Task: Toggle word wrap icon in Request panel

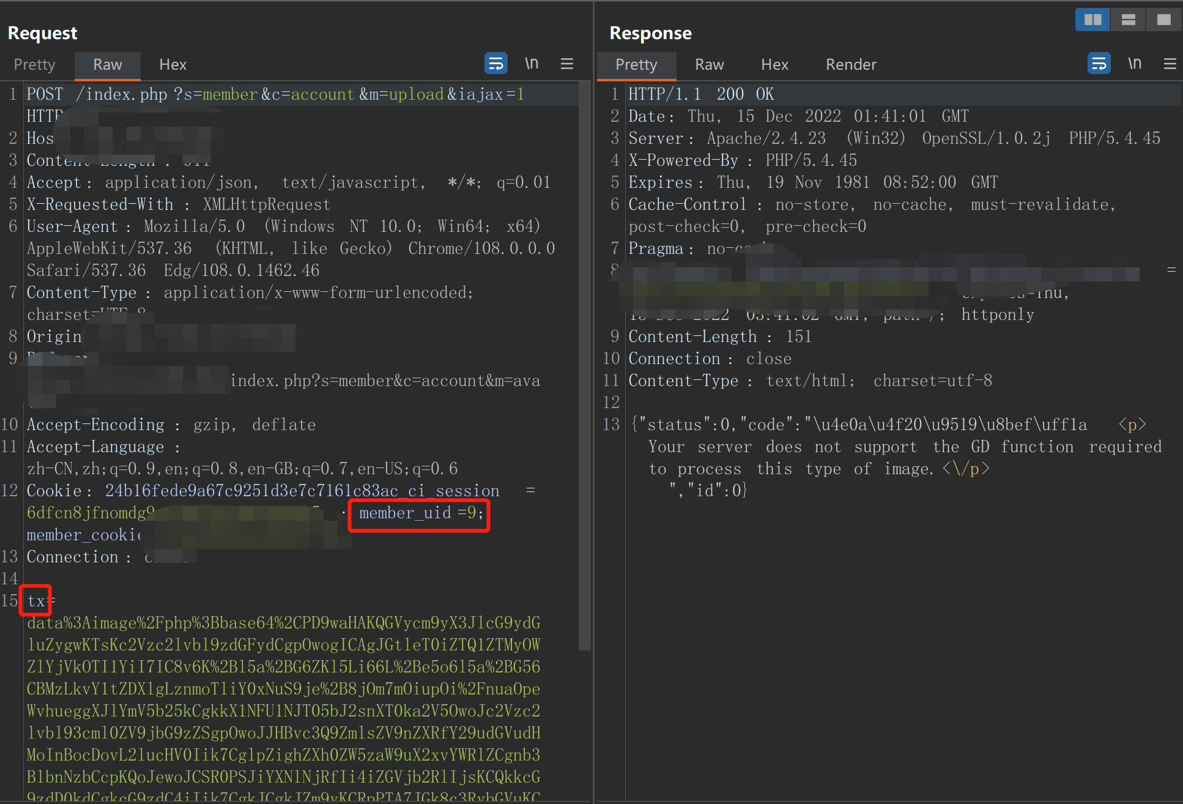Action: pyautogui.click(x=495, y=64)
